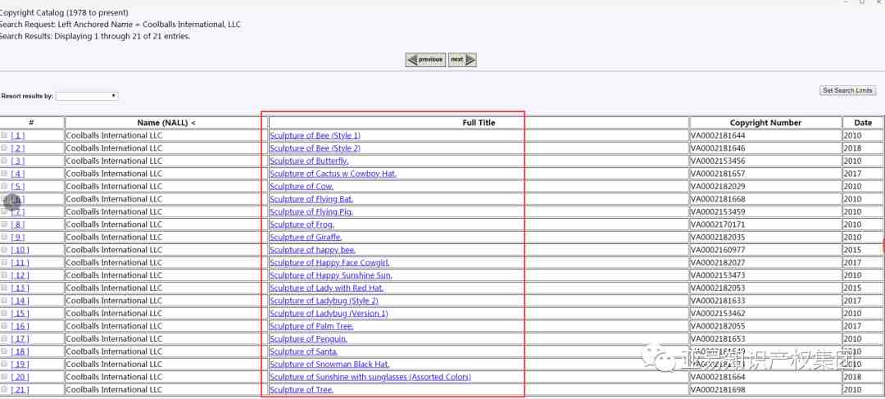Open Sculpture of Butterfly link
The height and width of the screenshot is (399, 885).
309,161
